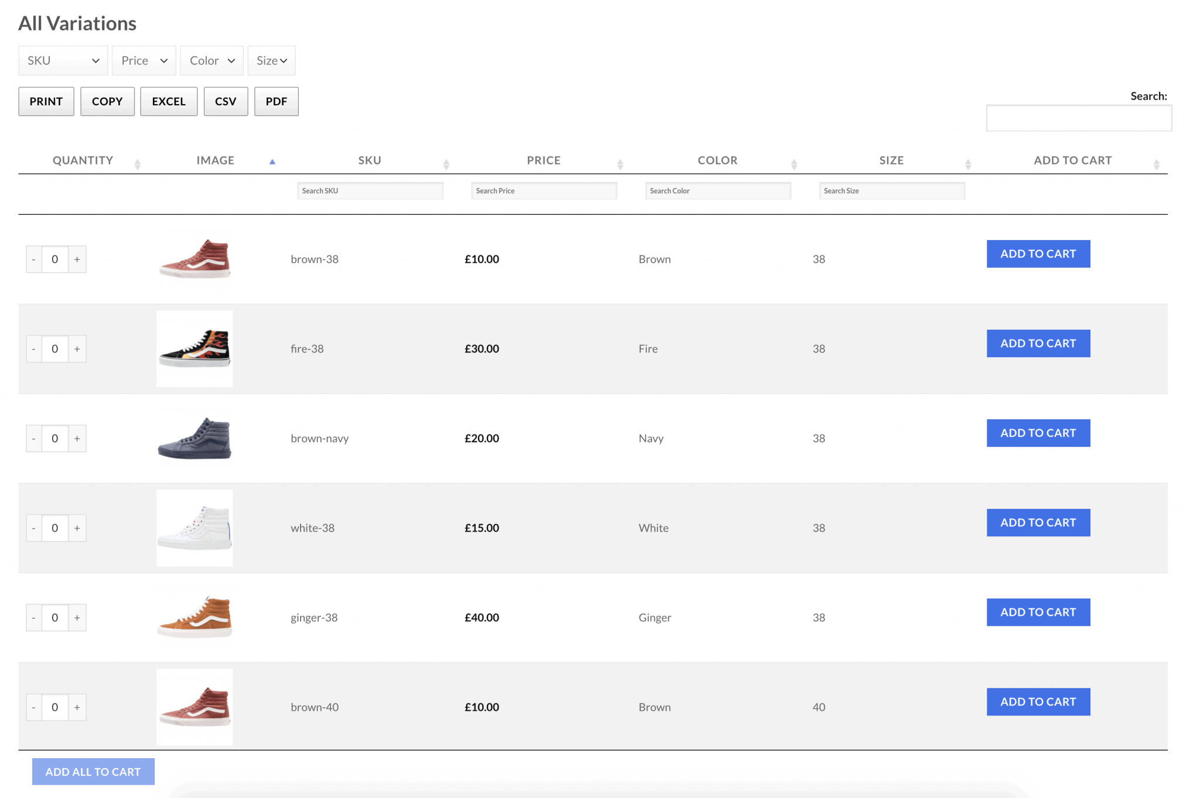Click the PRINT export icon
Viewport: 1200px width, 798px height.
[x=46, y=101]
